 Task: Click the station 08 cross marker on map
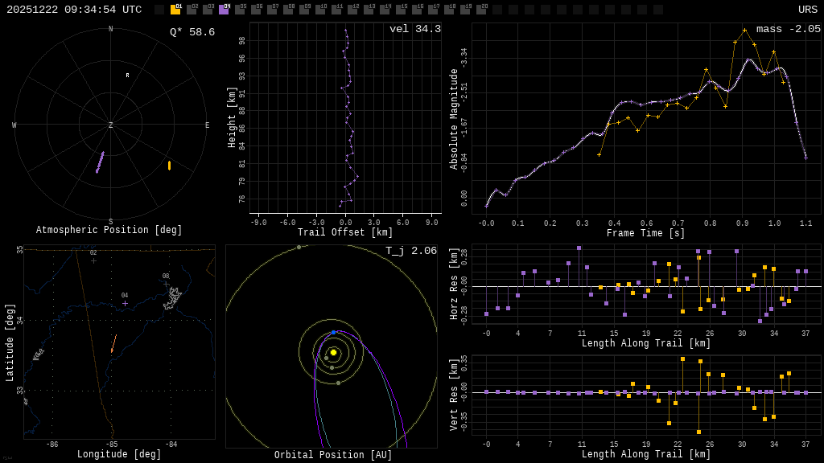pos(166,284)
